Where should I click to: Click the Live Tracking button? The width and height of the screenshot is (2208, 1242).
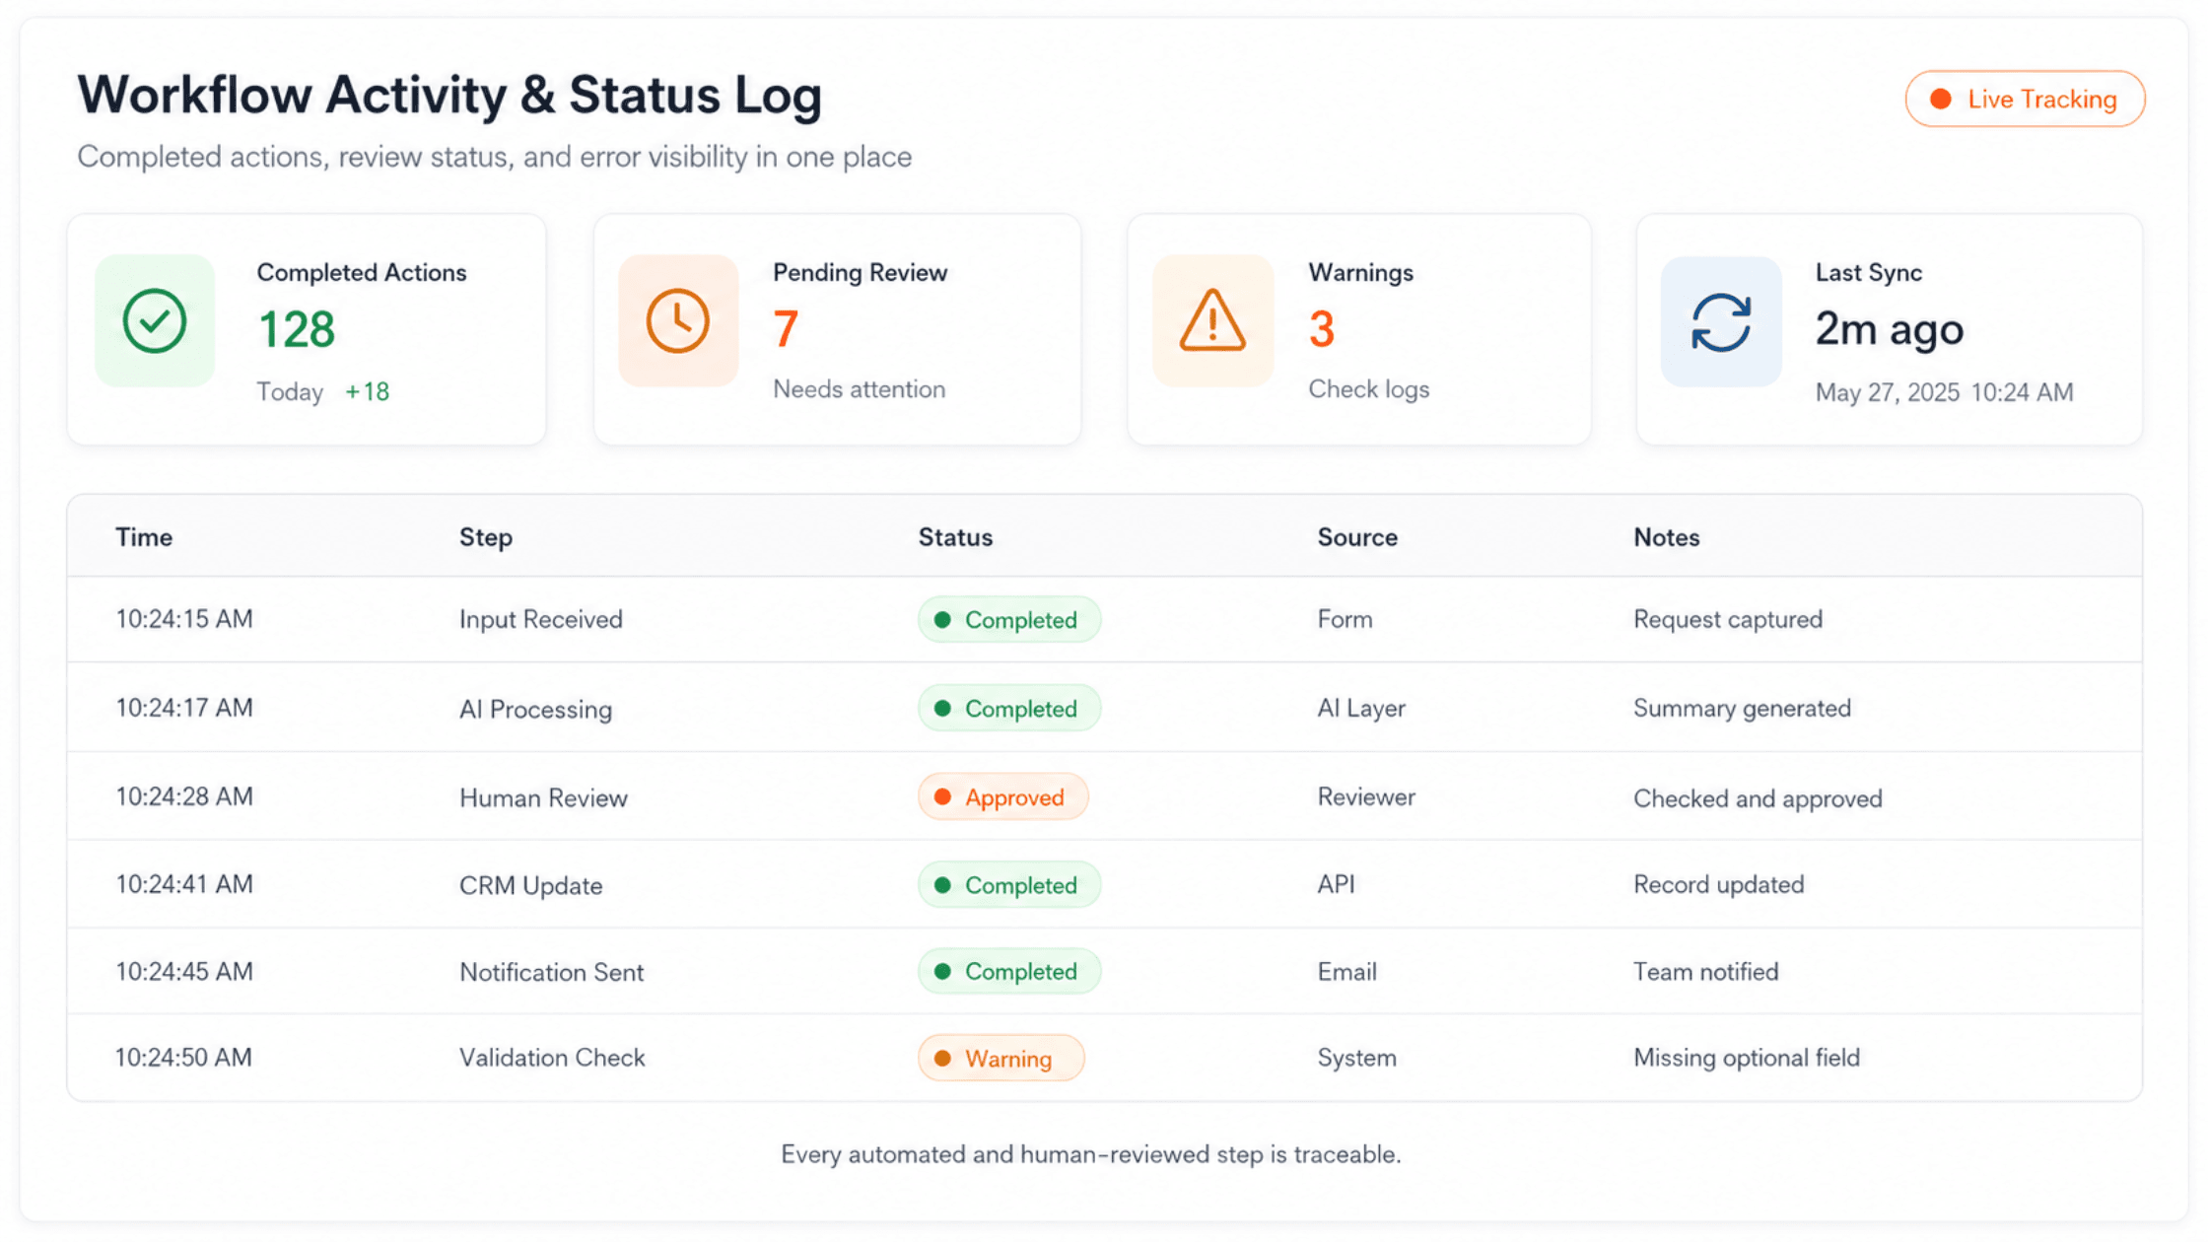pos(2025,99)
